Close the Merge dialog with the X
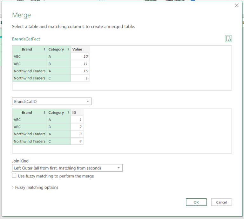 [236, 5]
